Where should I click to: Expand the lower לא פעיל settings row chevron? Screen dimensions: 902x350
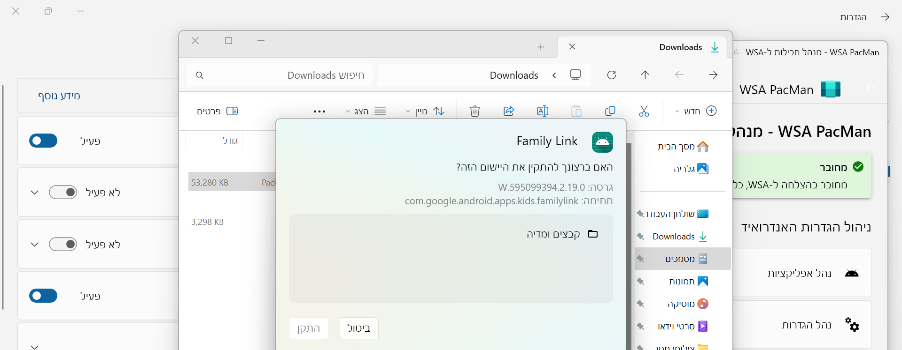34,245
